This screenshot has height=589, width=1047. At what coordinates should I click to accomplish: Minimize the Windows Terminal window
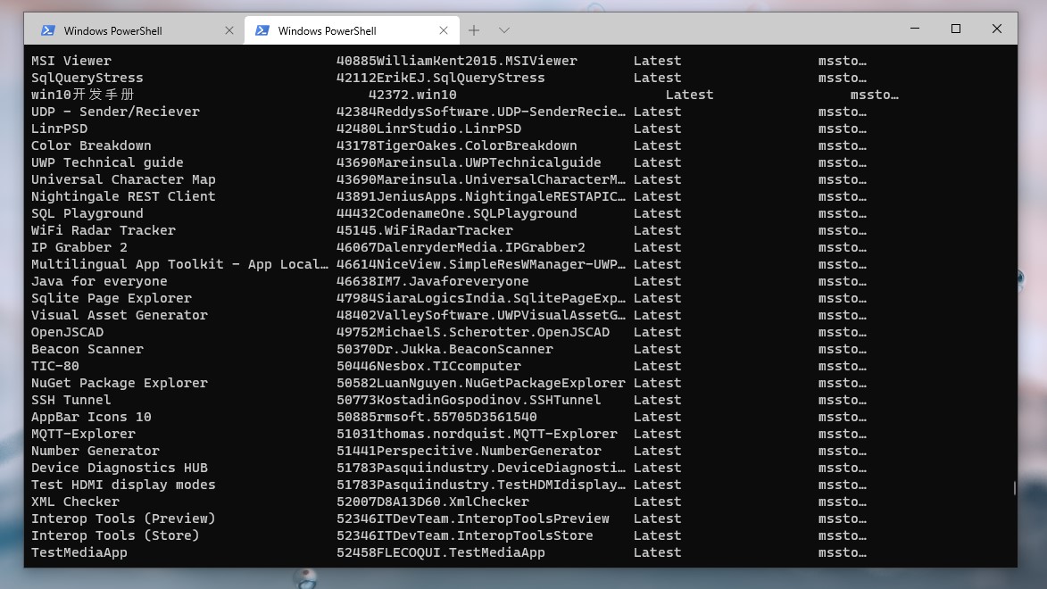(915, 29)
